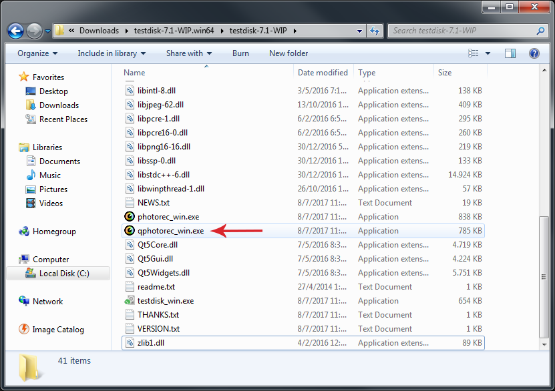Click the libintl-8.dll file icon
Screen dimensions: 555x391
coord(130,91)
